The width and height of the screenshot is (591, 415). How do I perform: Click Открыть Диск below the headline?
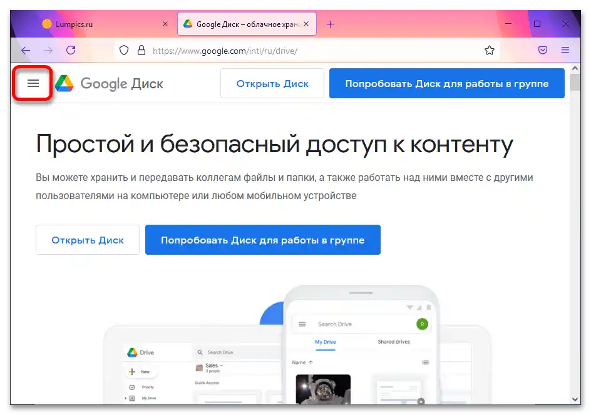click(88, 240)
